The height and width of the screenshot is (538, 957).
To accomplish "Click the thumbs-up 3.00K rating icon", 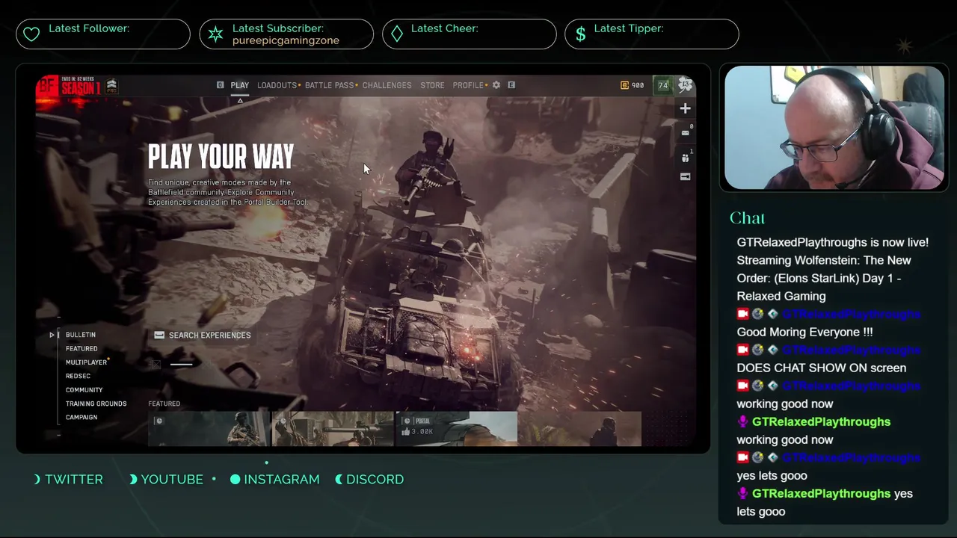I will pos(407,432).
